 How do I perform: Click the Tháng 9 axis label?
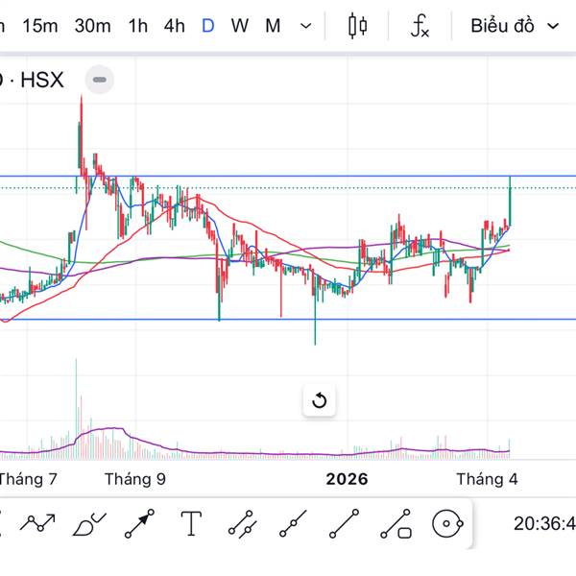click(135, 479)
